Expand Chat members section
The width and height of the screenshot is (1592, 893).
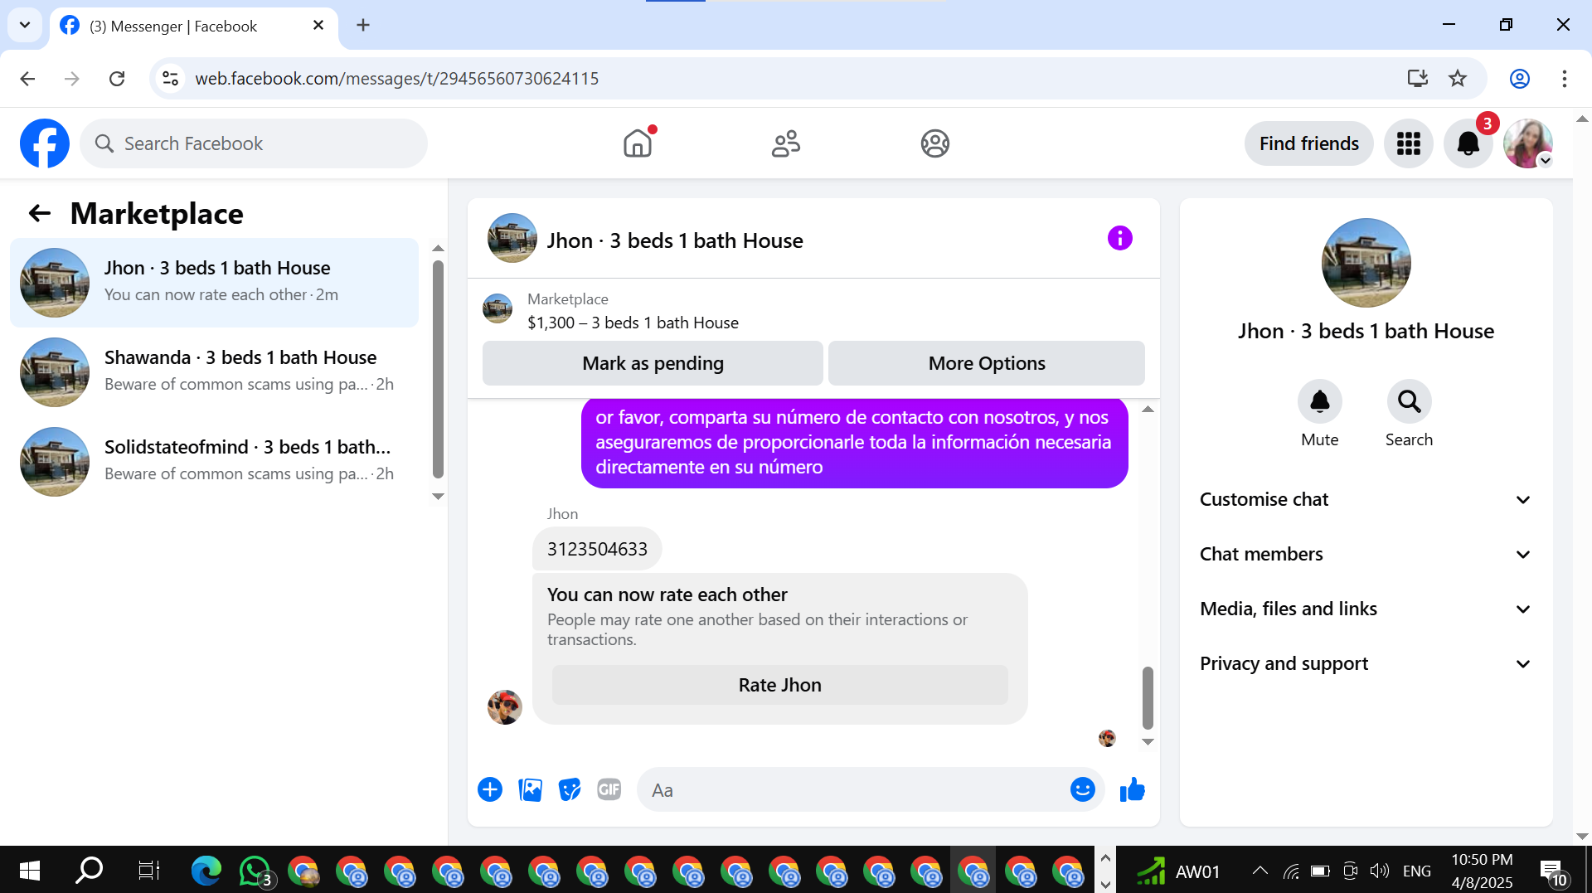click(x=1365, y=555)
